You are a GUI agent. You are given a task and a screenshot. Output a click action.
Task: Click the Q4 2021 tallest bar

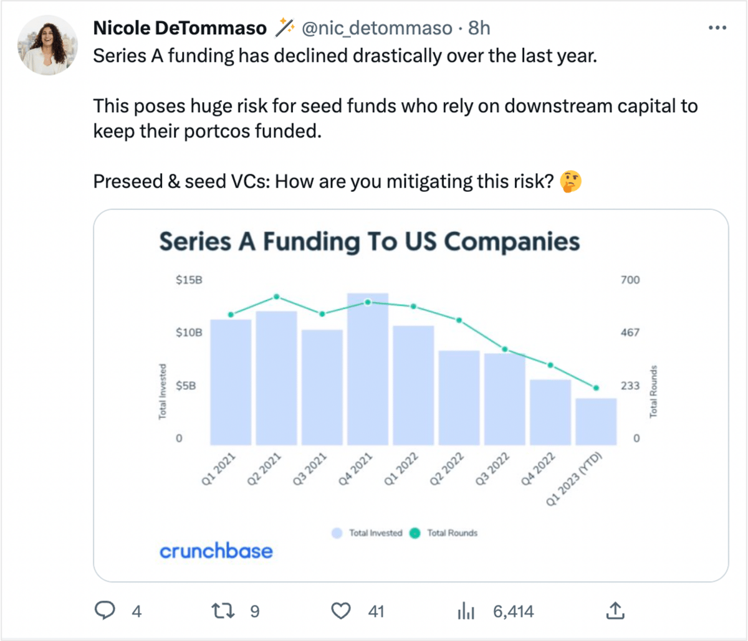tap(368, 369)
